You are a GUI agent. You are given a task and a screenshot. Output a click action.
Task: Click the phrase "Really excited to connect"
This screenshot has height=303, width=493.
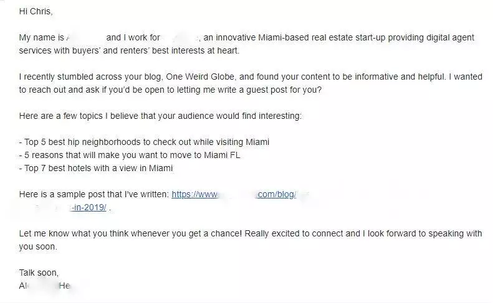click(x=293, y=233)
